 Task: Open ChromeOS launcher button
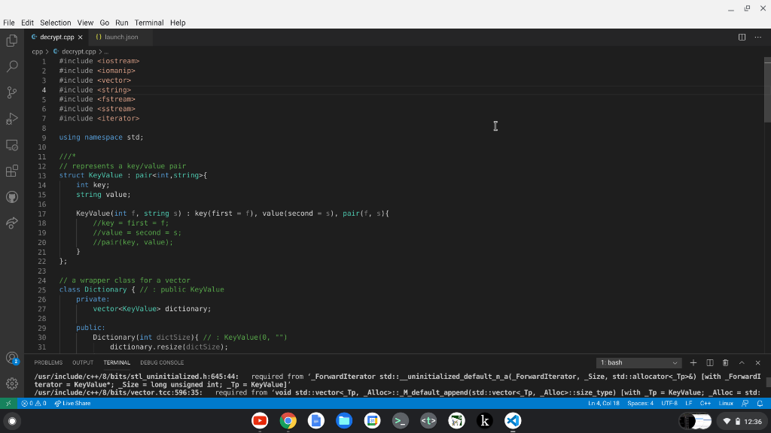(12, 421)
